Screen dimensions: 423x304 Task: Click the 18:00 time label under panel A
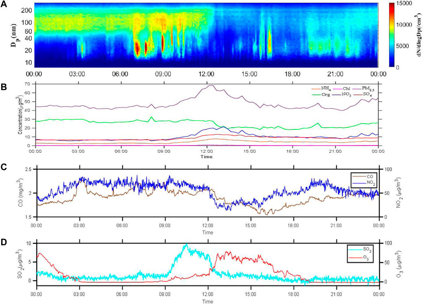pyautogui.click(x=293, y=74)
